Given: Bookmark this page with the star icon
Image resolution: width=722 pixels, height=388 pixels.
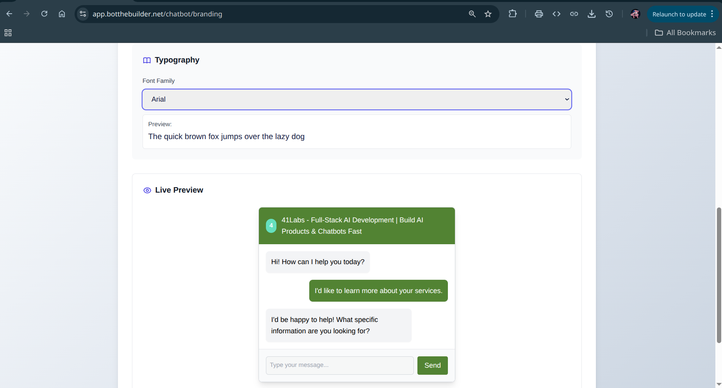Looking at the screenshot, I should pyautogui.click(x=488, y=14).
